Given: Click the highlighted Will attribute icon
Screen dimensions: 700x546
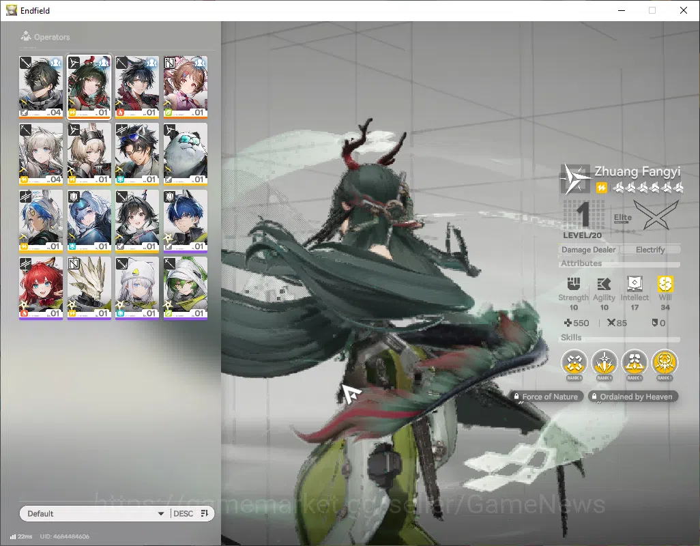Looking at the screenshot, I should [665, 283].
